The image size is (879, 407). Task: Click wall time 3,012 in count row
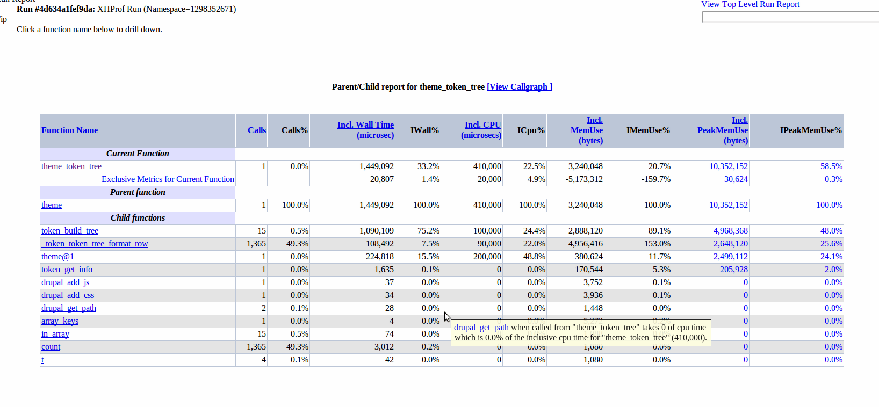pyautogui.click(x=384, y=347)
